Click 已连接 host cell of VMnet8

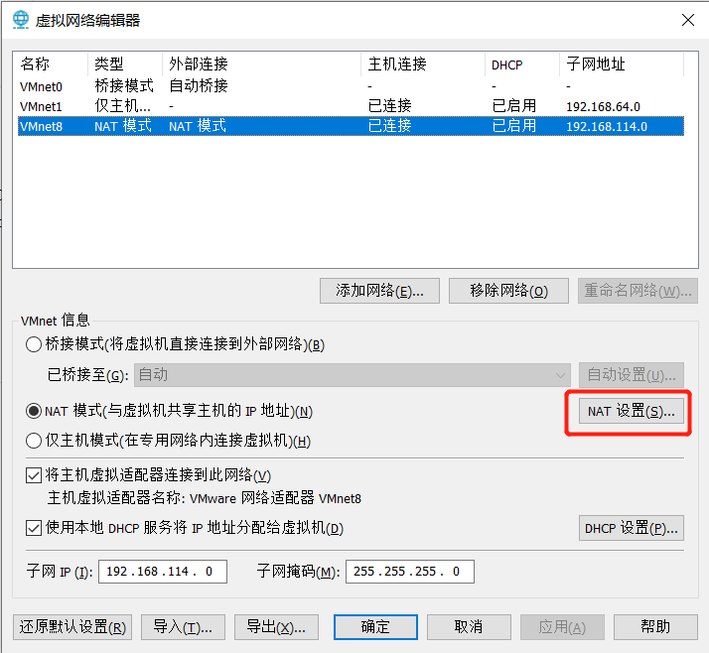click(x=390, y=126)
